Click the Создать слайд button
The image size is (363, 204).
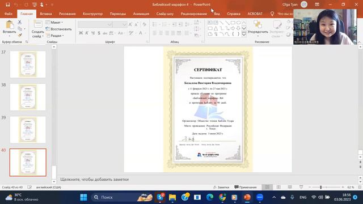[x=38, y=29]
